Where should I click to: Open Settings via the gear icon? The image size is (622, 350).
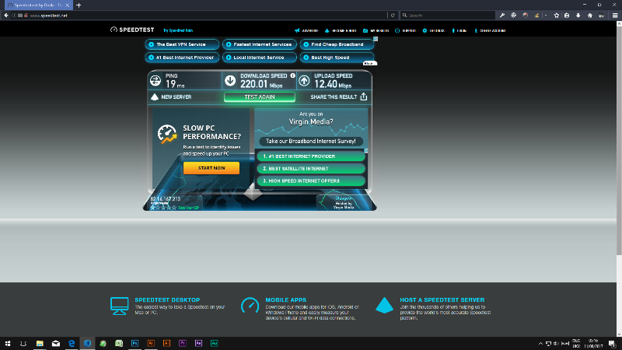(x=425, y=30)
